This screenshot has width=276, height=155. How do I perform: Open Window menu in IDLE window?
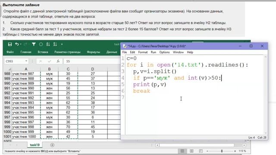178,52
